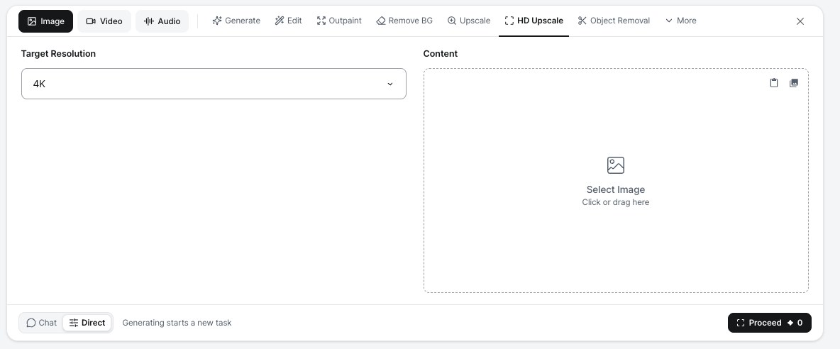Open the Generate tab

[236, 21]
